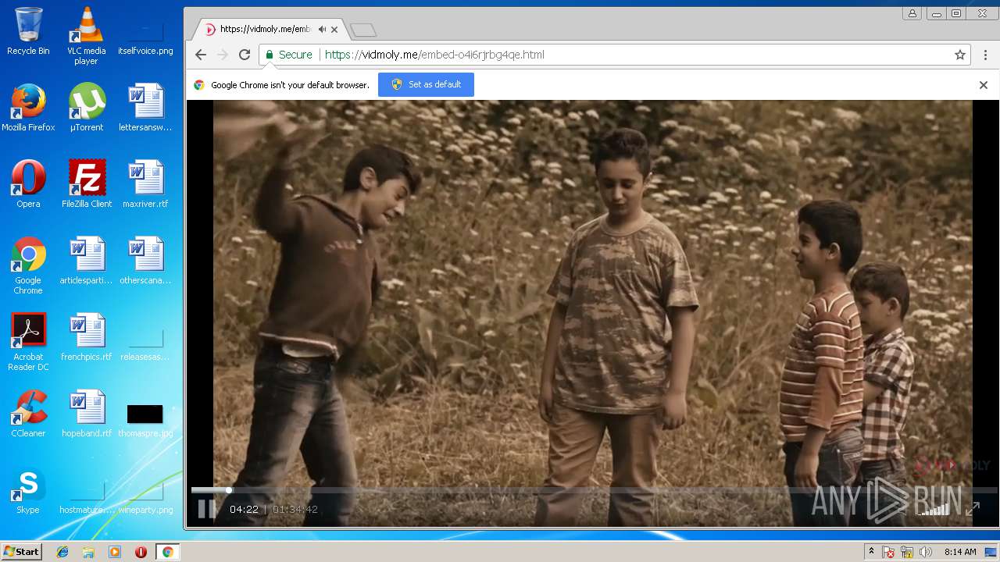This screenshot has height=562, width=1000.
Task: Select the releasesas... desktop file
Action: click(x=145, y=343)
